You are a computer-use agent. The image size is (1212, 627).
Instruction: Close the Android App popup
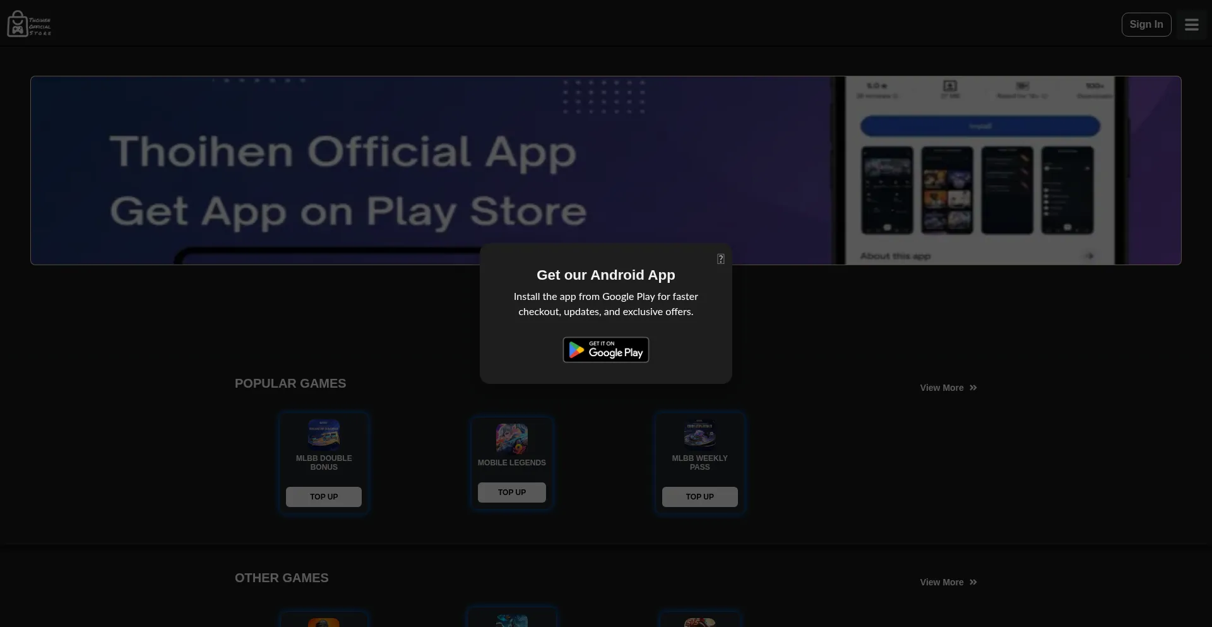coord(720,259)
